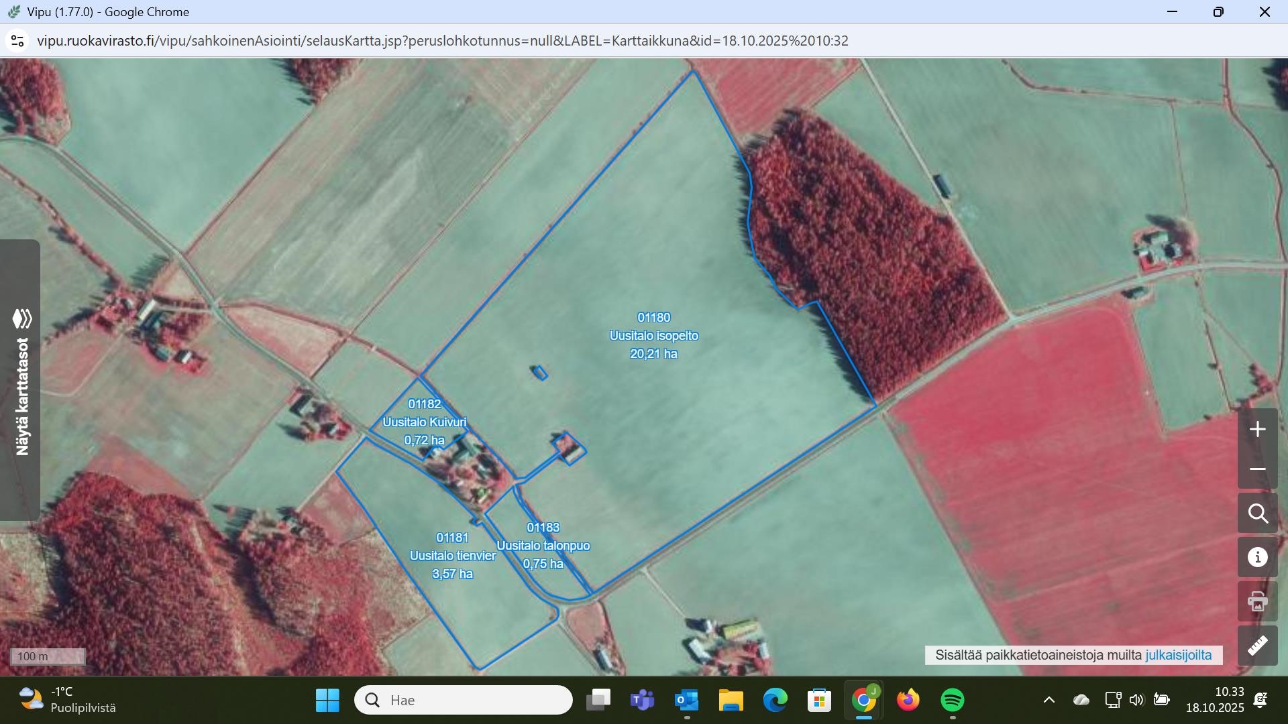
Task: Click the Windows taskbar search box 'Hae'
Action: pyautogui.click(x=464, y=701)
